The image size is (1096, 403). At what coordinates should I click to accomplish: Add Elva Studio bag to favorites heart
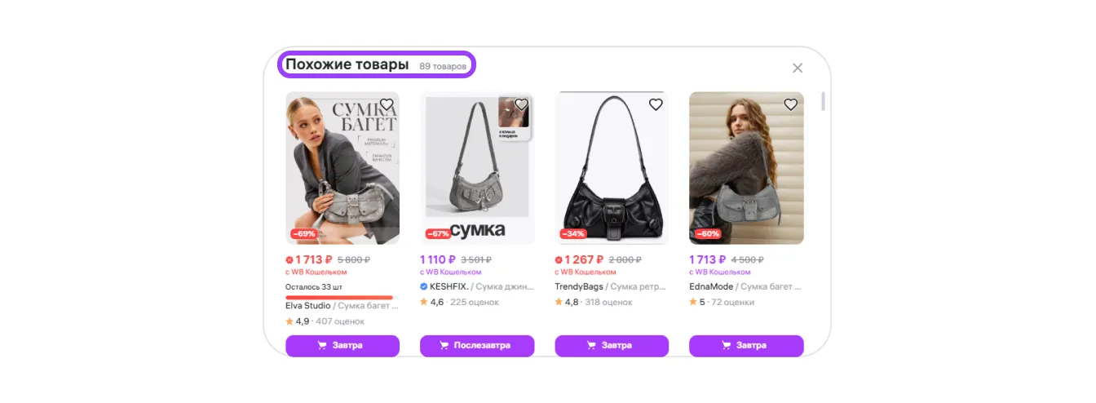[x=387, y=104]
